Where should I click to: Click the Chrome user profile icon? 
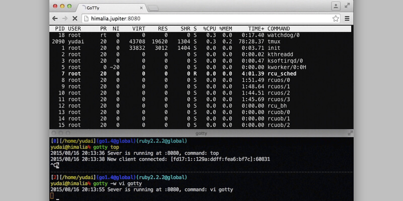pyautogui.click(x=335, y=6)
